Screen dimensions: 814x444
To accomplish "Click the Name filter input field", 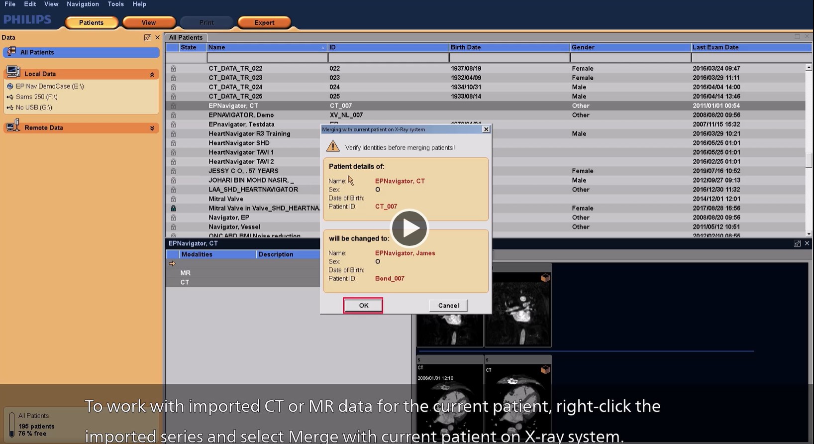I will pyautogui.click(x=267, y=58).
